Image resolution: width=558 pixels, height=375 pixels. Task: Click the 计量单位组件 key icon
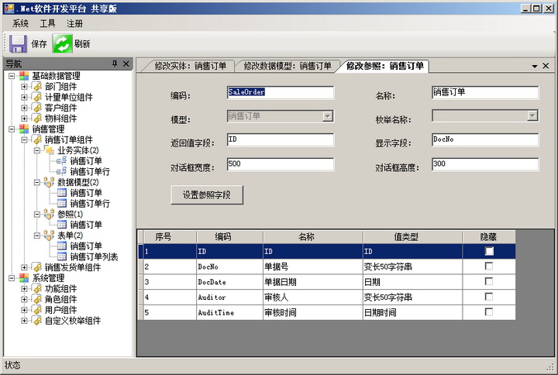coord(37,97)
